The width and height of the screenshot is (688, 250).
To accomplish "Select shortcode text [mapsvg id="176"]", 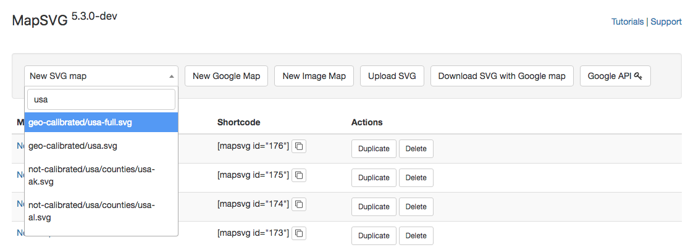I will click(253, 146).
